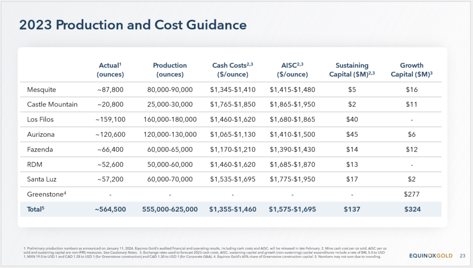Select the Greenstone growth capital value $277
The width and height of the screenshot is (473, 268).
[412, 195]
